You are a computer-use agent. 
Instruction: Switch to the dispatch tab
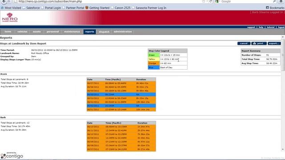(x=104, y=32)
